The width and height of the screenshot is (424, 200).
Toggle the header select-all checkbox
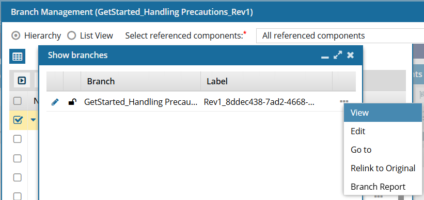coord(18,101)
